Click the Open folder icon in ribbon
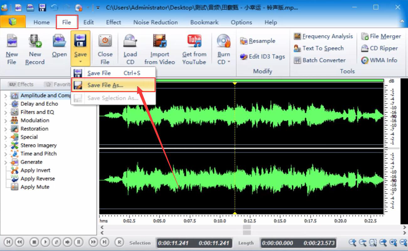The height and width of the screenshot is (251, 408). [x=59, y=41]
